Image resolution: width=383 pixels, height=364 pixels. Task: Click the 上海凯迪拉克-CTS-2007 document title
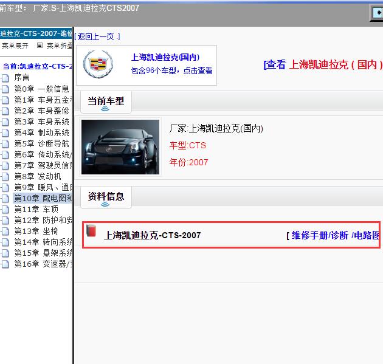[153, 235]
